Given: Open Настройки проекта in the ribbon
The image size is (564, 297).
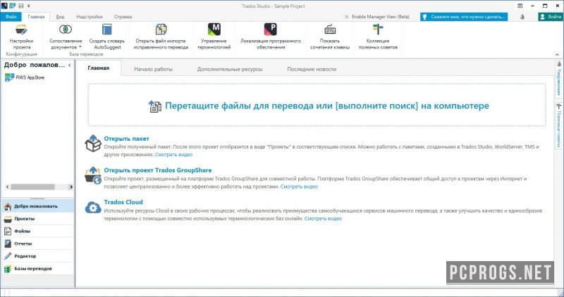Looking at the screenshot, I should click(x=21, y=36).
